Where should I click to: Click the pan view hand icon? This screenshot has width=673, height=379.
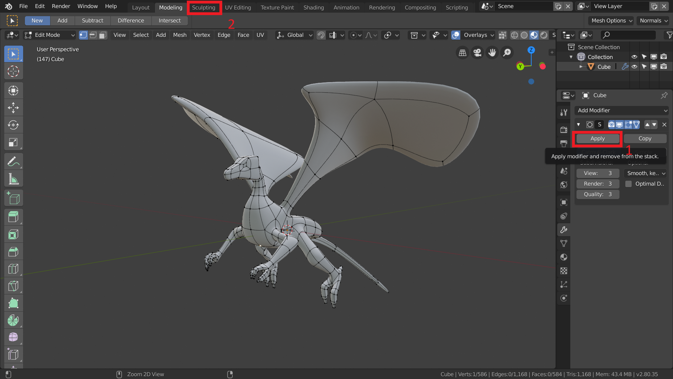point(492,53)
